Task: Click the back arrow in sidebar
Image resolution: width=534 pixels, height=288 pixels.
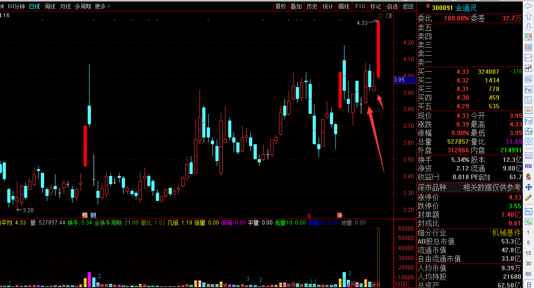Action: click(x=528, y=6)
